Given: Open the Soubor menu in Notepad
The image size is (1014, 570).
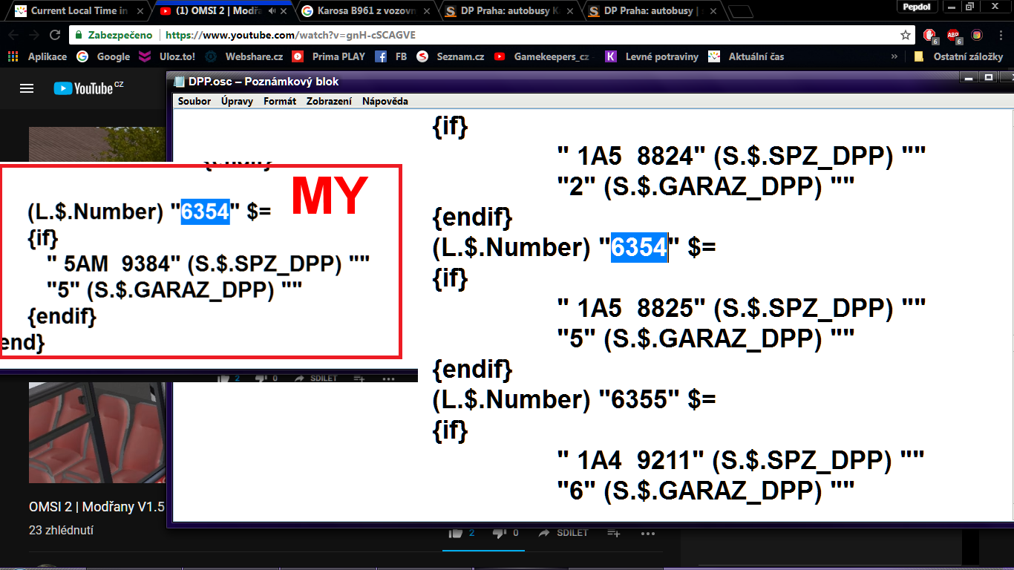Looking at the screenshot, I should 194,101.
